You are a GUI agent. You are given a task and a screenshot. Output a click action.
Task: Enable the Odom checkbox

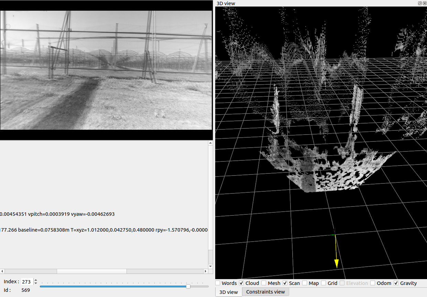click(373, 283)
